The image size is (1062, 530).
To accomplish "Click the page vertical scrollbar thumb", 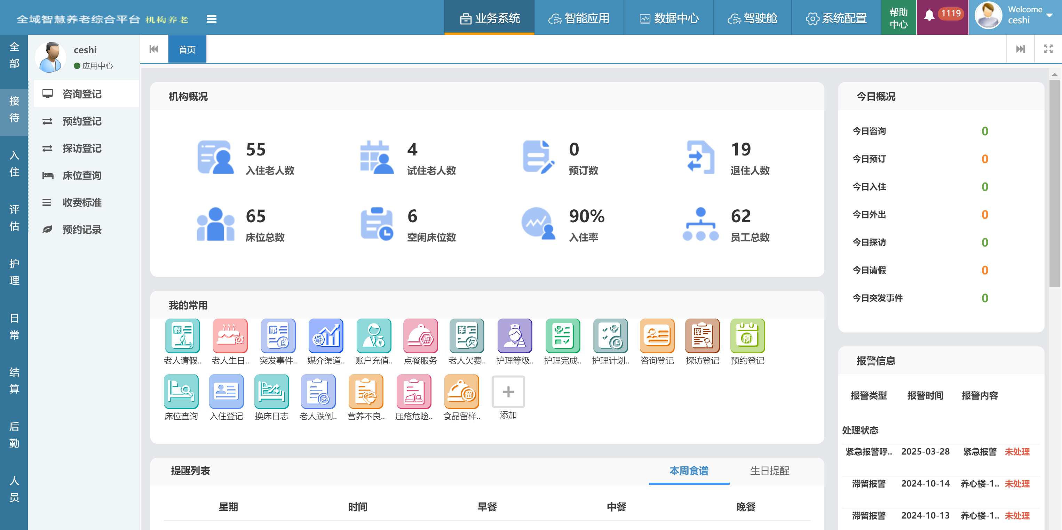I will click(1055, 183).
